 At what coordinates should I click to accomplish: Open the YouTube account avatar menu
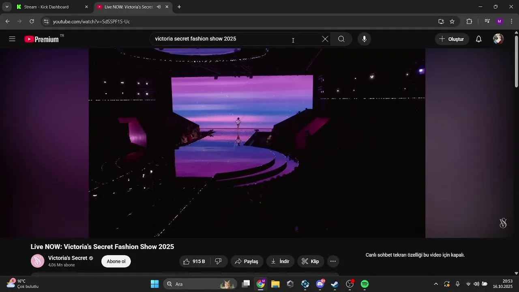[498, 39]
